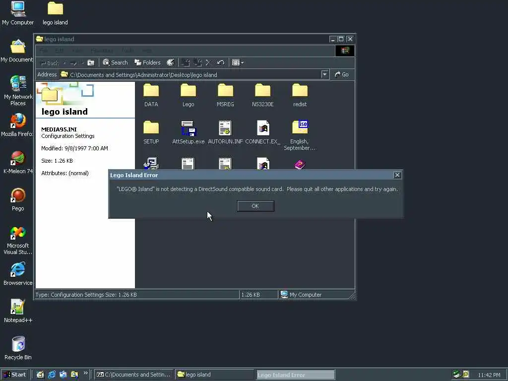Select the SETUP folder

point(151,132)
